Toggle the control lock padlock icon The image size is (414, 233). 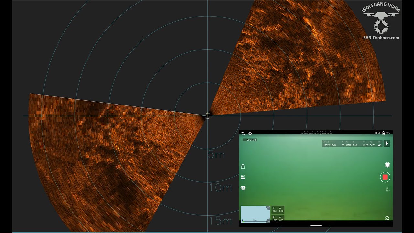(x=243, y=166)
